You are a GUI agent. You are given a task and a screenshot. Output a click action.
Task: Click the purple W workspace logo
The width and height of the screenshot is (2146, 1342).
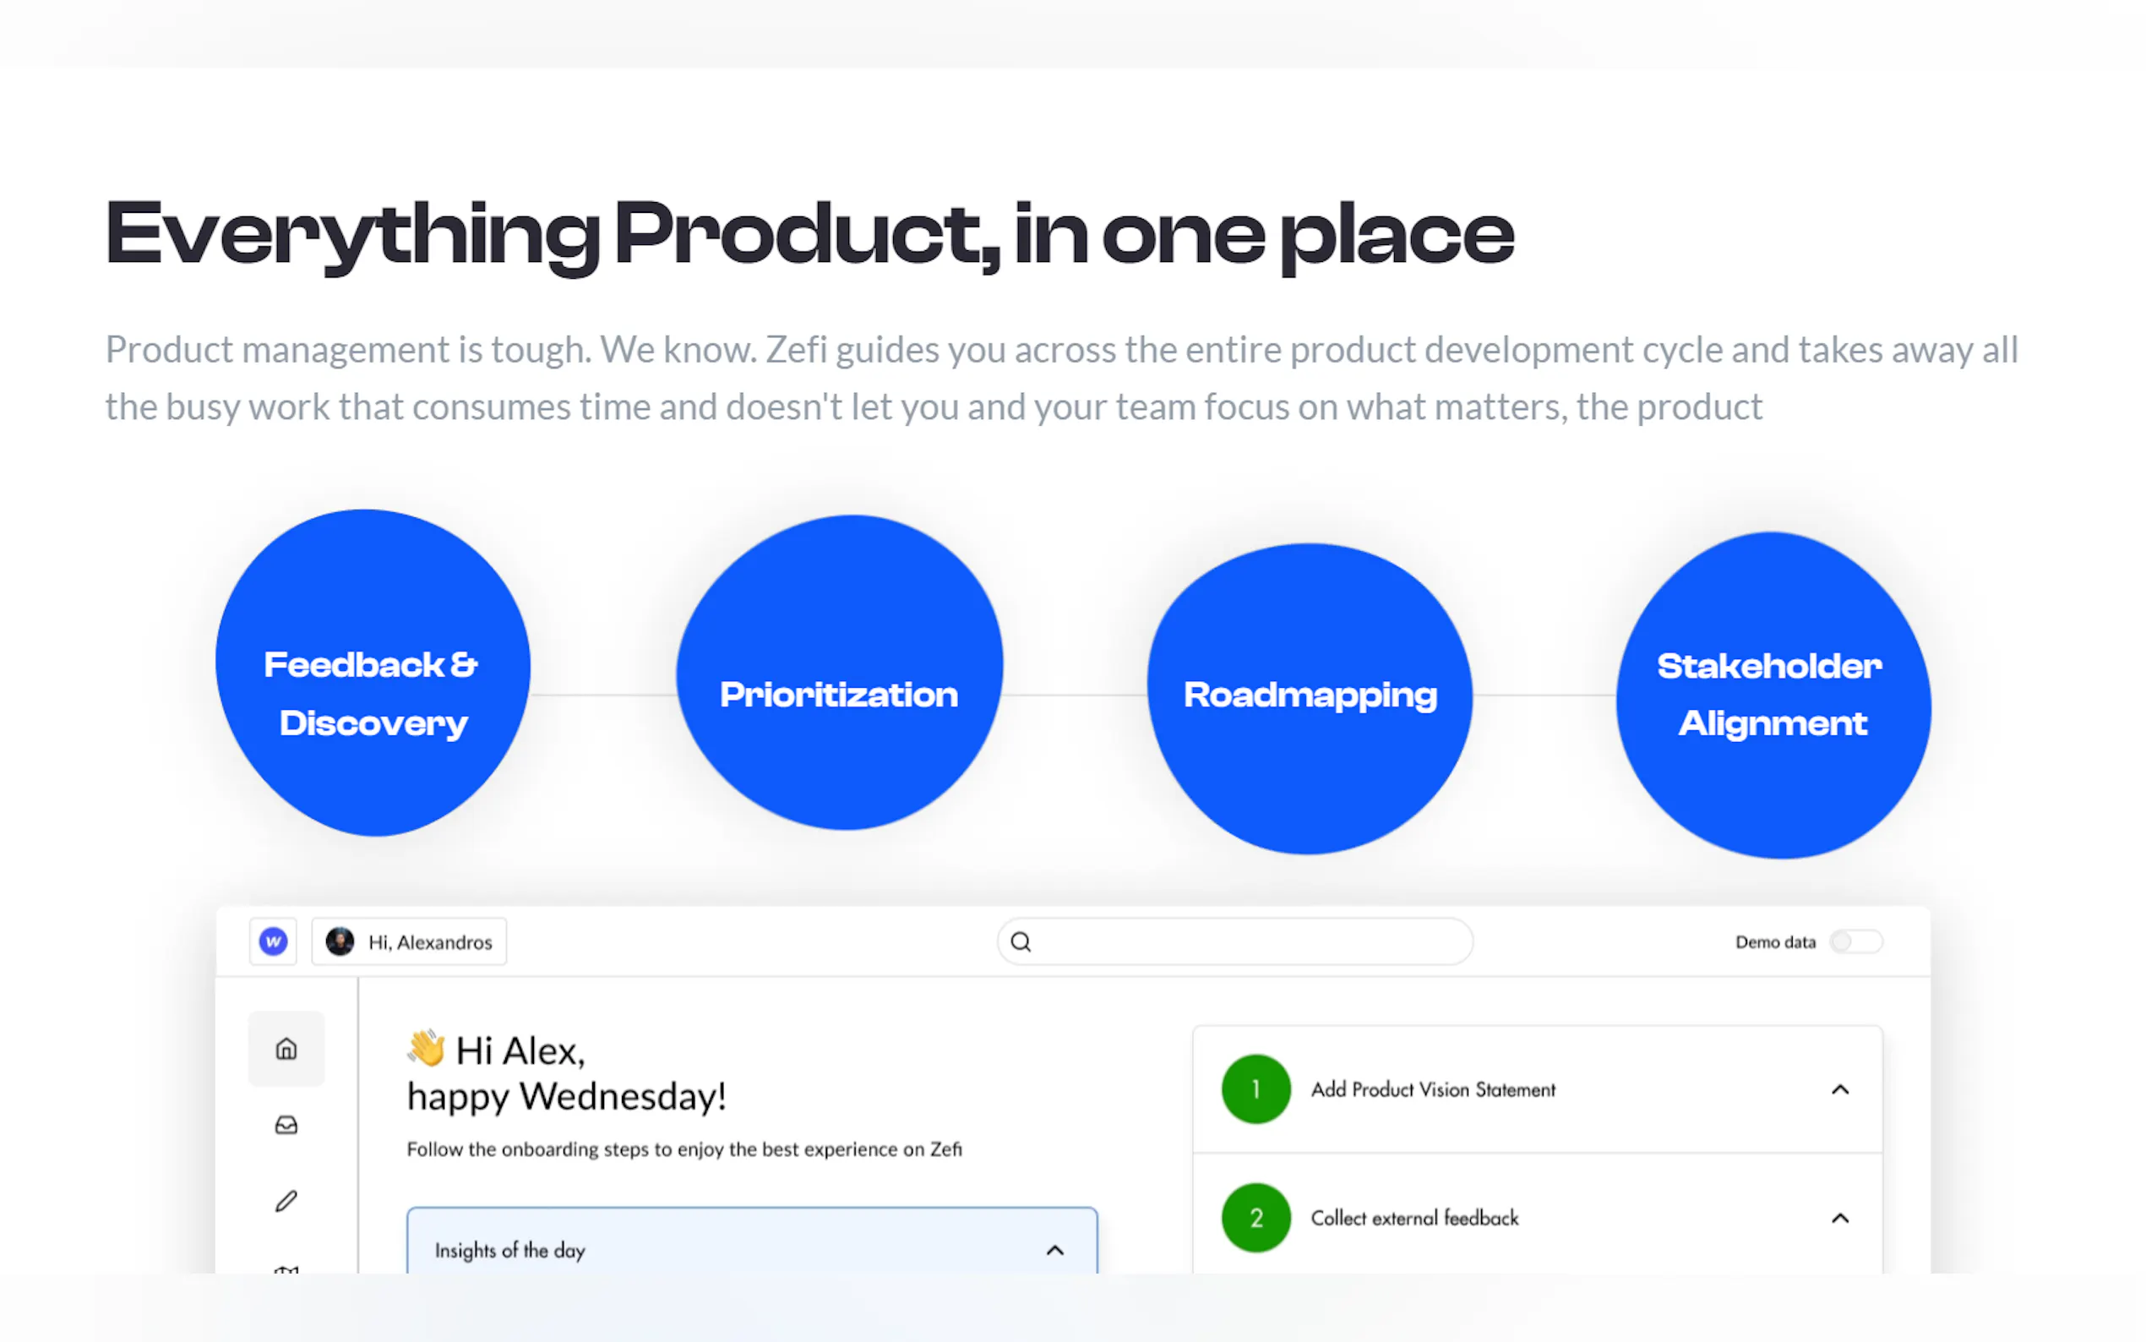coord(273,941)
